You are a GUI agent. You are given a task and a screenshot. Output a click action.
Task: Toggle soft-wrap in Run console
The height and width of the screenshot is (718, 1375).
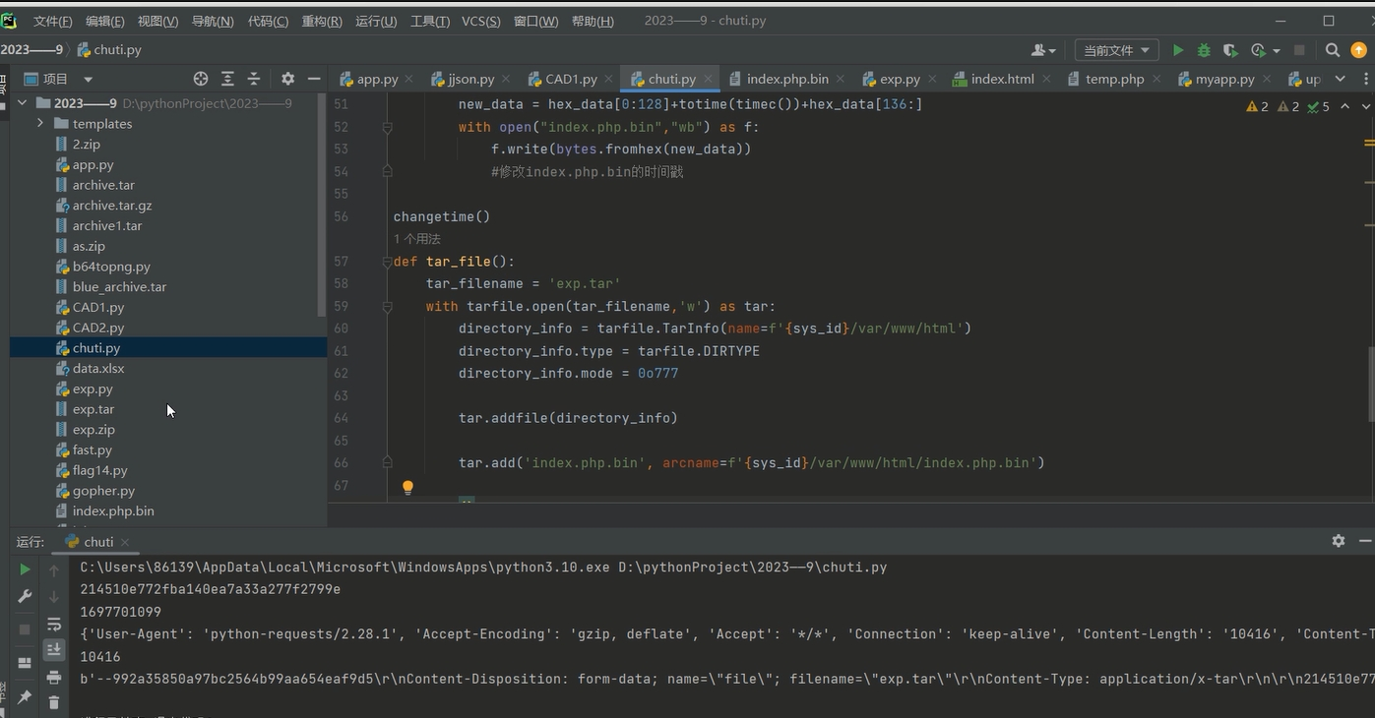[x=54, y=624]
